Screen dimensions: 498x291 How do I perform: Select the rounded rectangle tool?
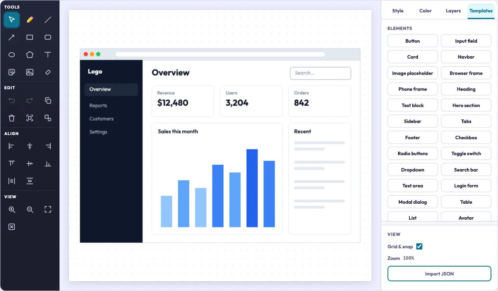pyautogui.click(x=48, y=37)
